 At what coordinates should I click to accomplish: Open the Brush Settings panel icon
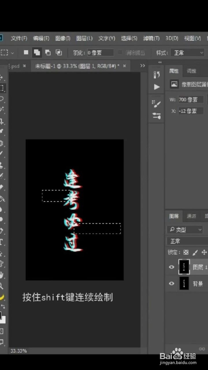click(157, 104)
